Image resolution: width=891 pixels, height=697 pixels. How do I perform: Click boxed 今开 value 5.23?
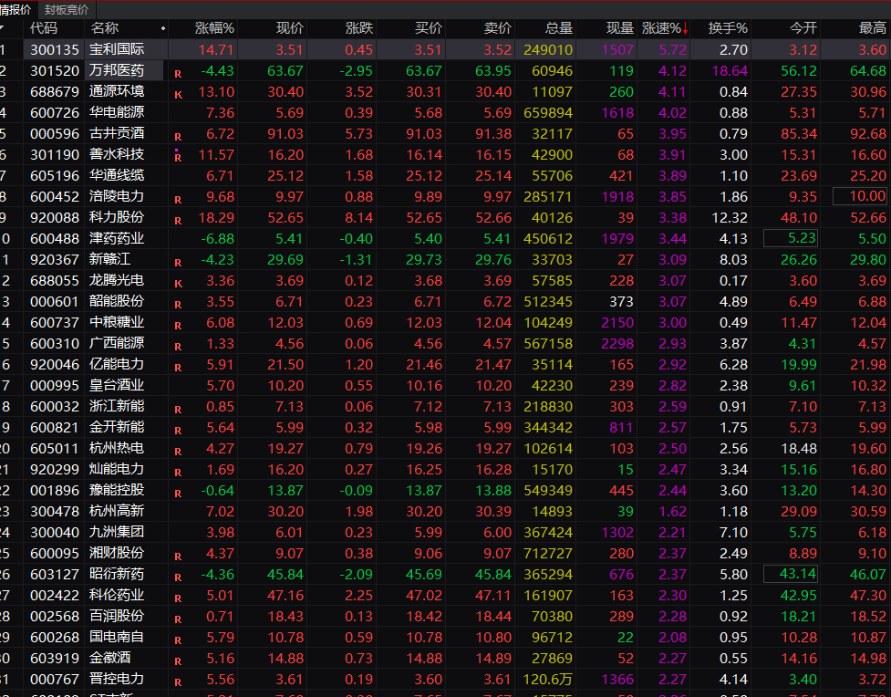click(x=791, y=238)
